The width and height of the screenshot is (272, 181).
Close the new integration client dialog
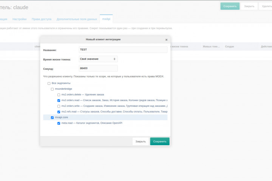point(166,40)
